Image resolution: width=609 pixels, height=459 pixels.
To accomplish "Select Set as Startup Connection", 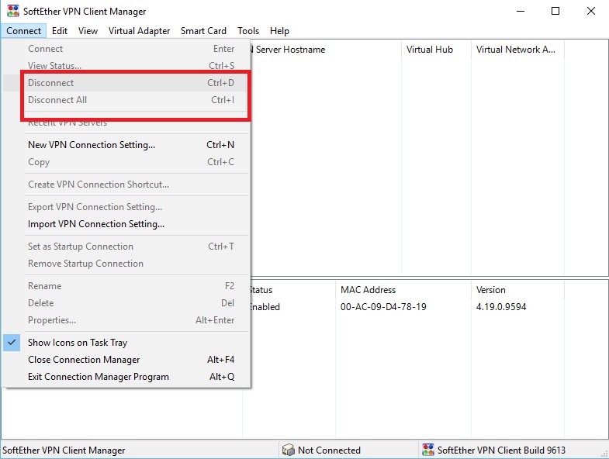I will pyautogui.click(x=126, y=247).
